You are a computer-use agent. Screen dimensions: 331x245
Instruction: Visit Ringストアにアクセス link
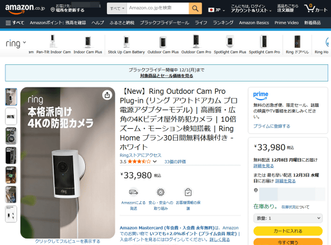pyautogui.click(x=141, y=155)
